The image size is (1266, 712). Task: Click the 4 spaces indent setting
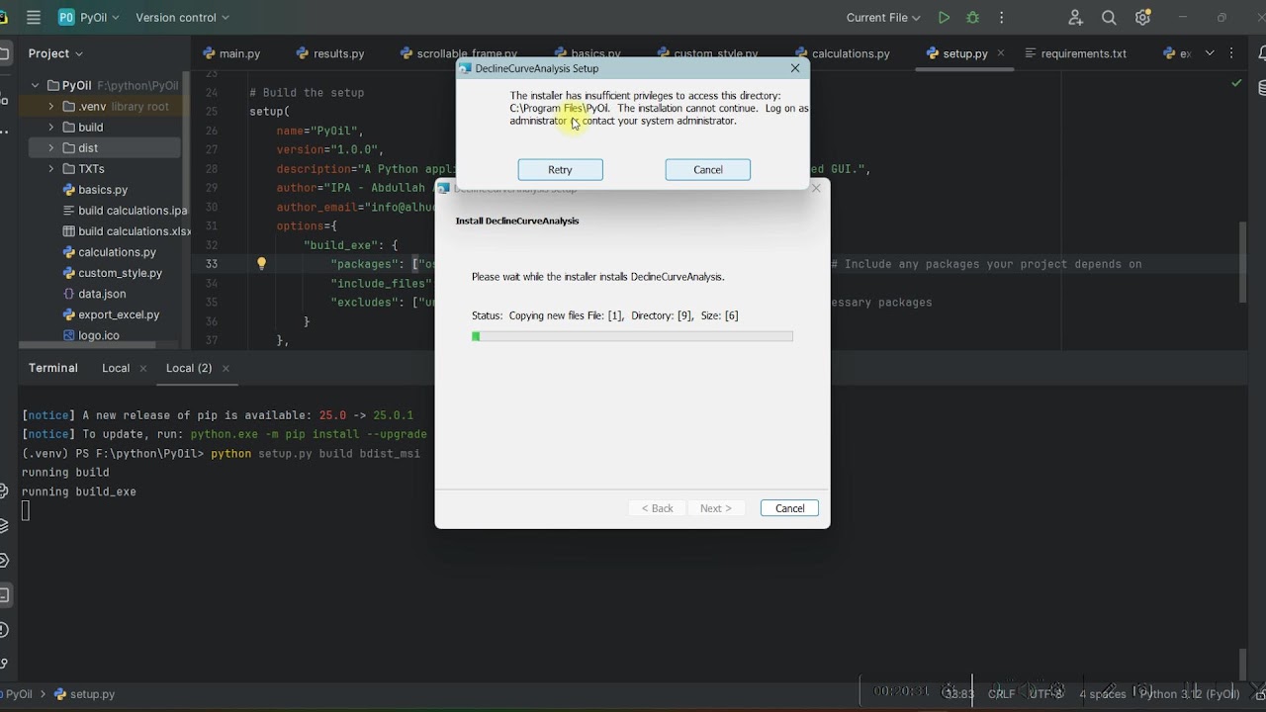point(1102,694)
